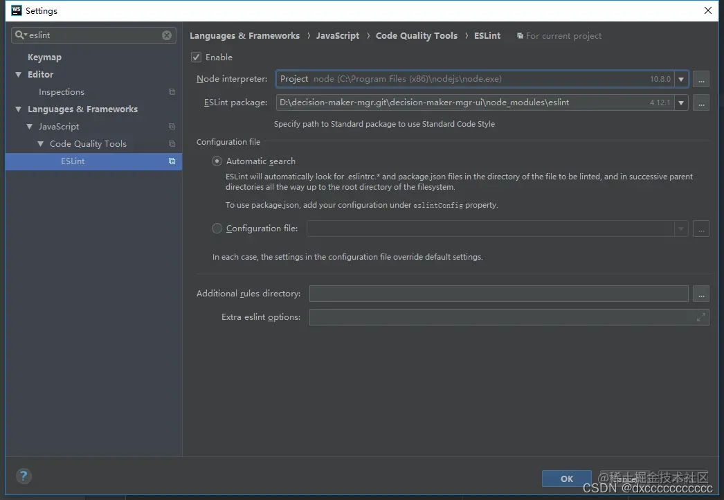Image resolution: width=724 pixels, height=500 pixels.
Task: Browse for Node interpreter with ellipsis button
Action: click(x=701, y=79)
